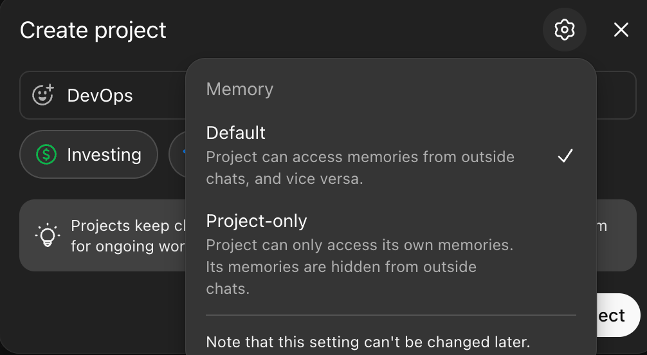This screenshot has height=355, width=647.
Task: Click the divider line above the note
Action: pos(390,316)
